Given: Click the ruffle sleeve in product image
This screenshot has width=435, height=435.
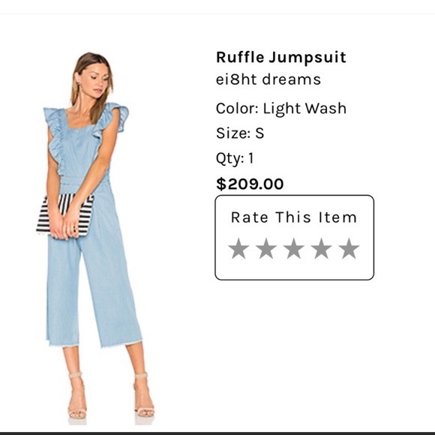Looking at the screenshot, I should [x=116, y=116].
